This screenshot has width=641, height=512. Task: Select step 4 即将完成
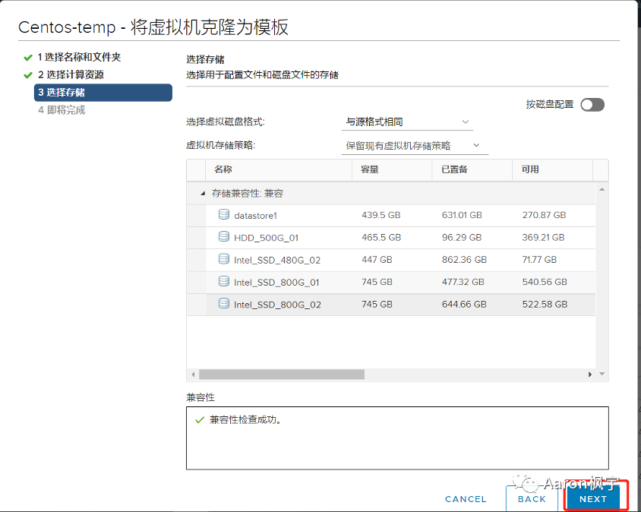pyautogui.click(x=62, y=110)
